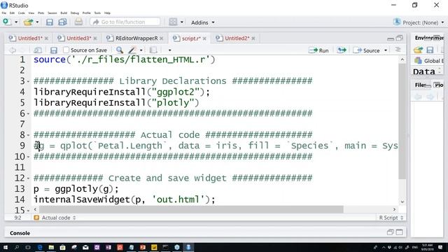Click the Environment pane load workspace icon
Screen dimensions: 448x252
[418, 50]
